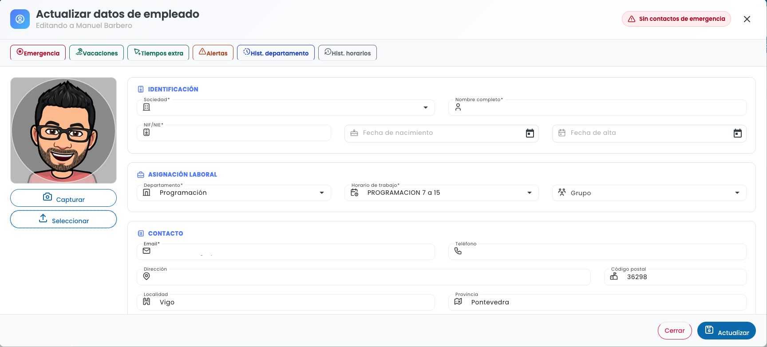Image resolution: width=767 pixels, height=347 pixels.
Task: Click the warning triangle in emergency contacts badge
Action: point(632,19)
